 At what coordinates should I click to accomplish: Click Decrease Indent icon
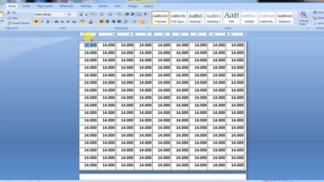click(x=127, y=15)
